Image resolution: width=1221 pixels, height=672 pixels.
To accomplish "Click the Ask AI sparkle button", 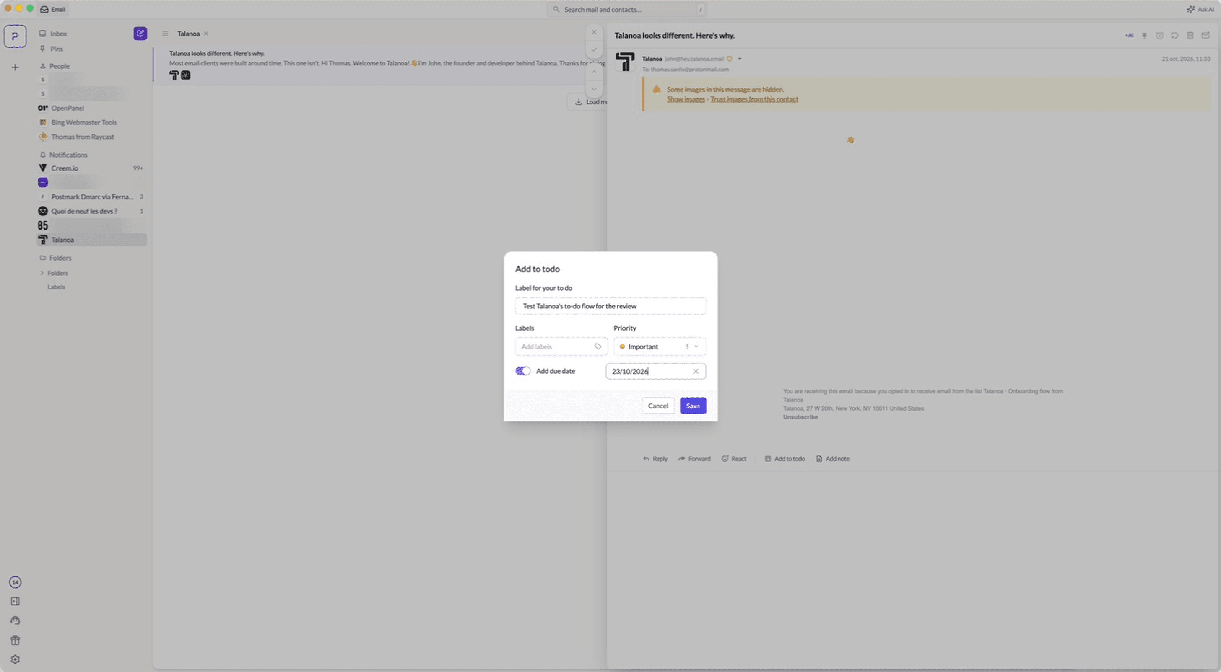I will point(1200,9).
